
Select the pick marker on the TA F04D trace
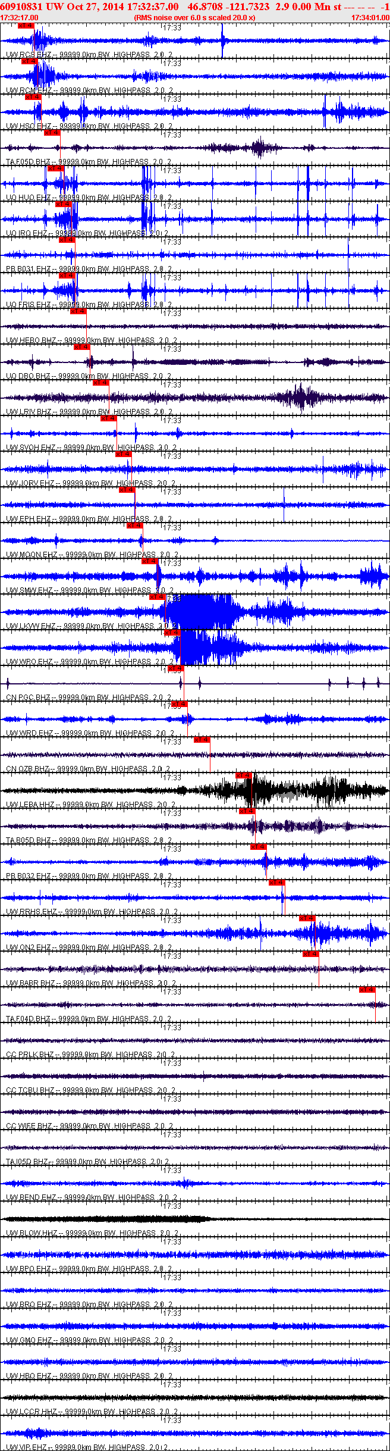[368, 990]
